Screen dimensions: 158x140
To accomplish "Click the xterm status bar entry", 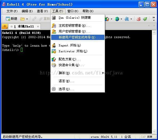I will click(95, 137).
